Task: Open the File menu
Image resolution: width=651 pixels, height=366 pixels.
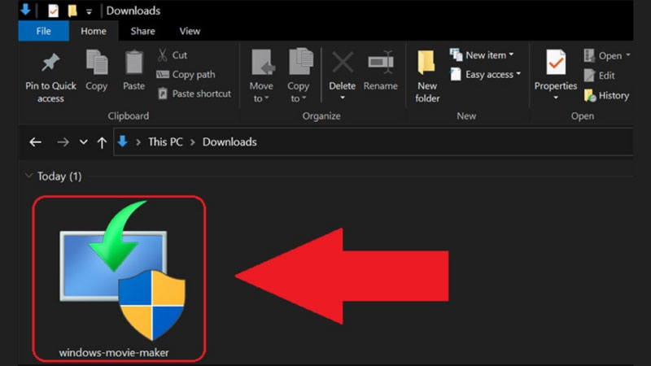Action: [x=43, y=31]
